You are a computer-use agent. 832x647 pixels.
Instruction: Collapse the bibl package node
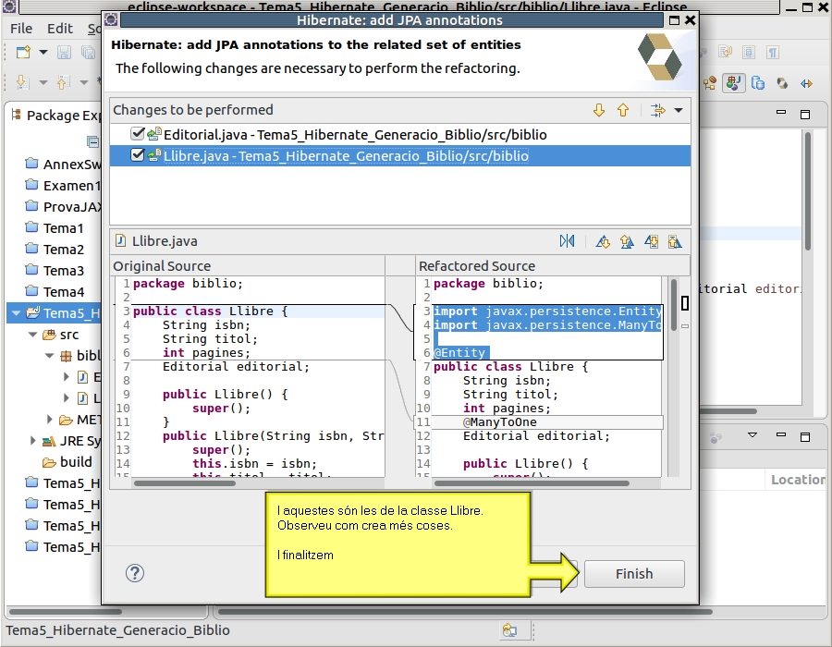pyautogui.click(x=49, y=356)
